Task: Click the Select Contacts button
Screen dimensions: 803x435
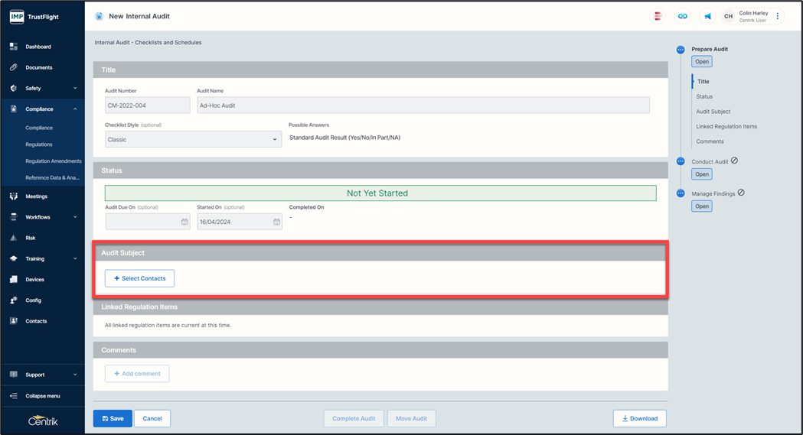Action: pyautogui.click(x=139, y=278)
